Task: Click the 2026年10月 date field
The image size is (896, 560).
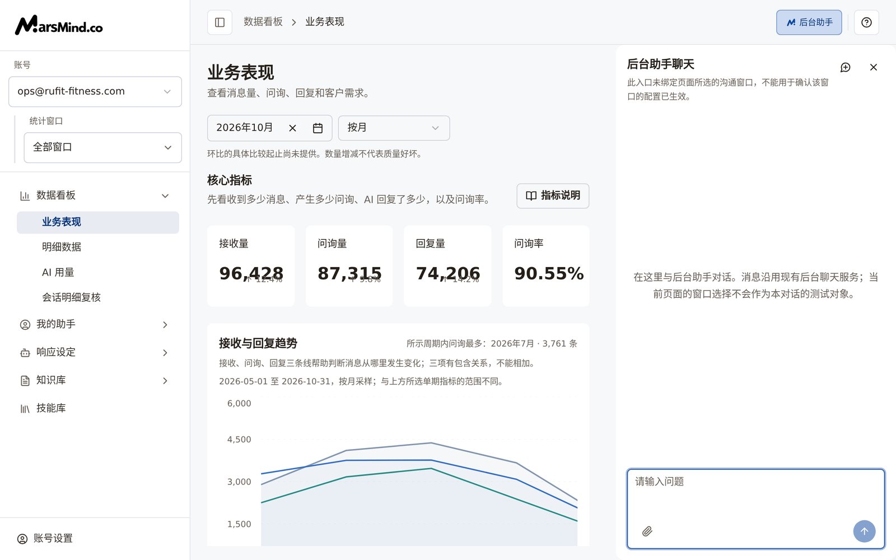Action: pyautogui.click(x=269, y=128)
